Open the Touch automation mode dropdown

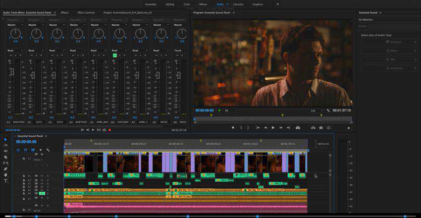[179, 51]
